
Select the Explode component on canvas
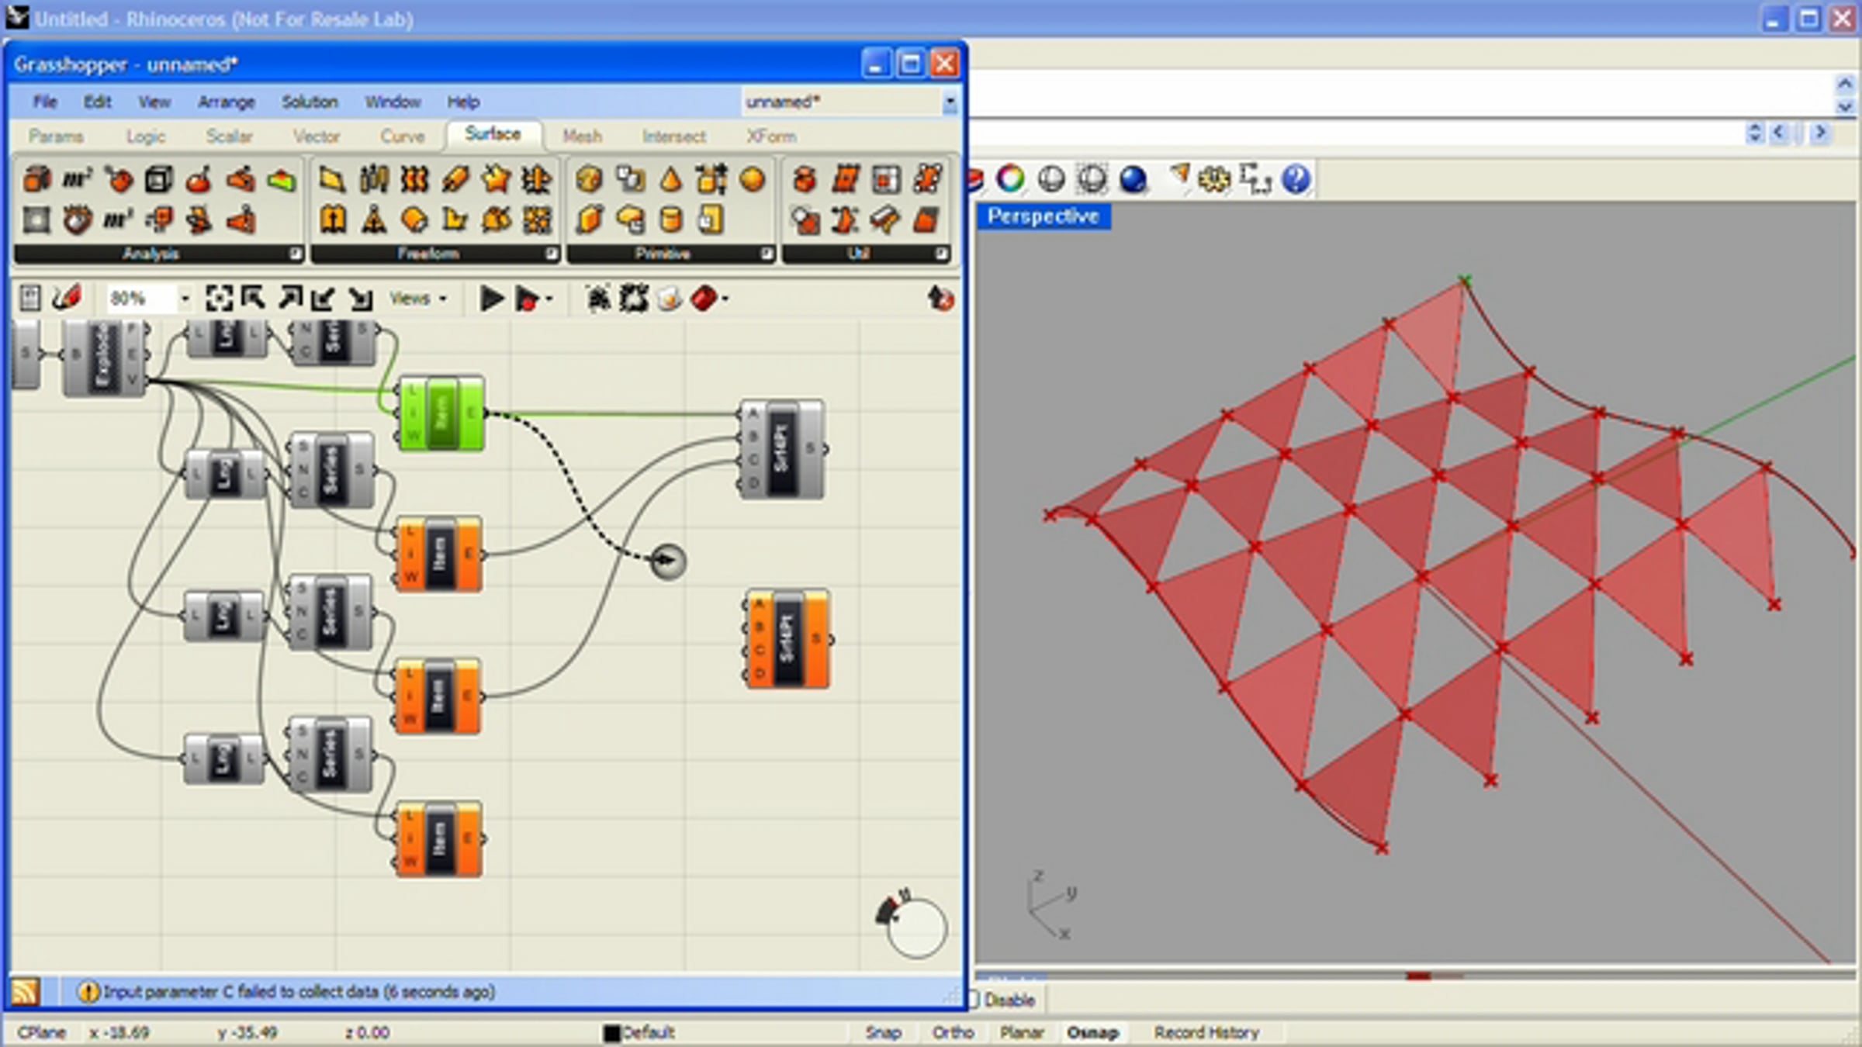106,358
